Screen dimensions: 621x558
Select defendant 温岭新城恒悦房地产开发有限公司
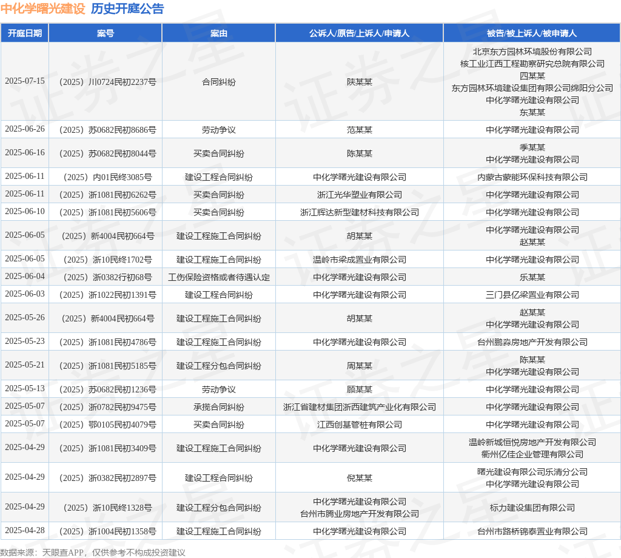tap(532, 442)
